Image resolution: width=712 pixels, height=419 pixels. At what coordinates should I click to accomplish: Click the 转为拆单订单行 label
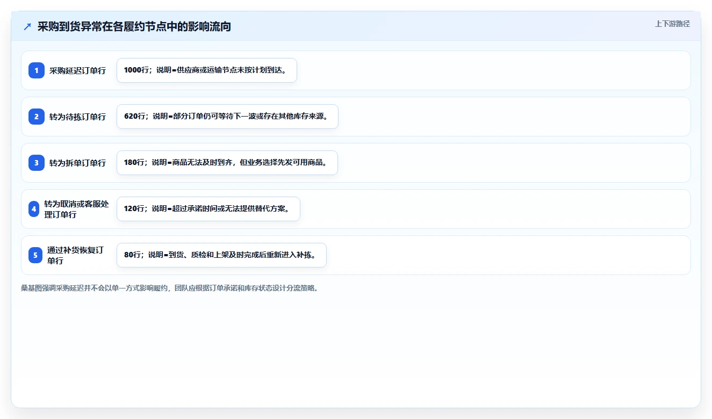[x=78, y=163]
